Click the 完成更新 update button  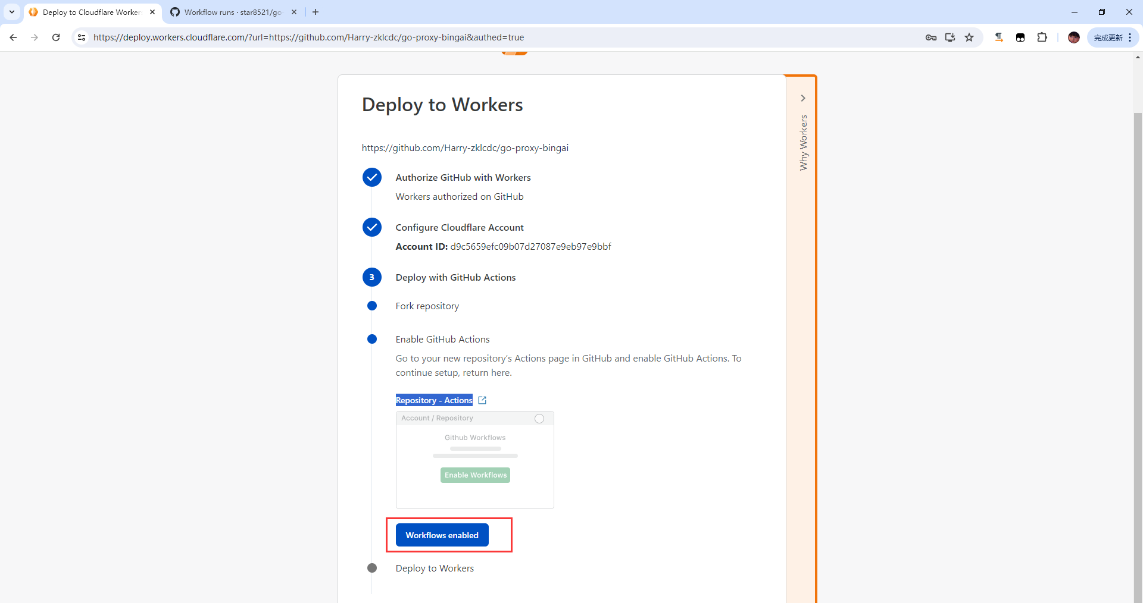tap(1108, 37)
